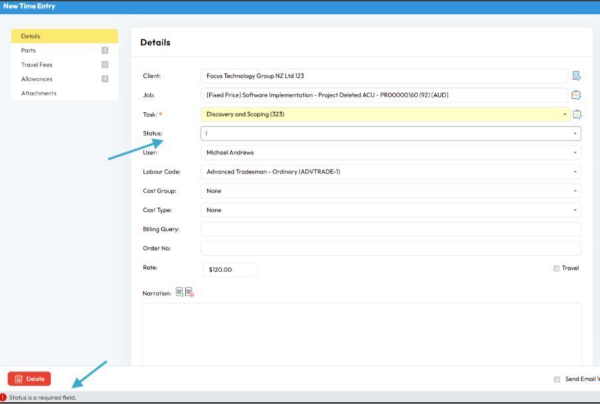Click the Travel Fees count badge
The width and height of the screenshot is (600, 404).
click(105, 65)
